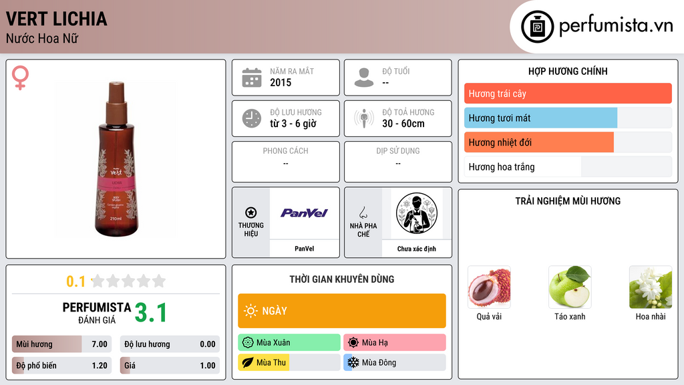
Task: Click the sillage value 30 - 60cm
Action: click(x=403, y=124)
